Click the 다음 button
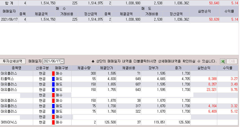 (232, 61)
